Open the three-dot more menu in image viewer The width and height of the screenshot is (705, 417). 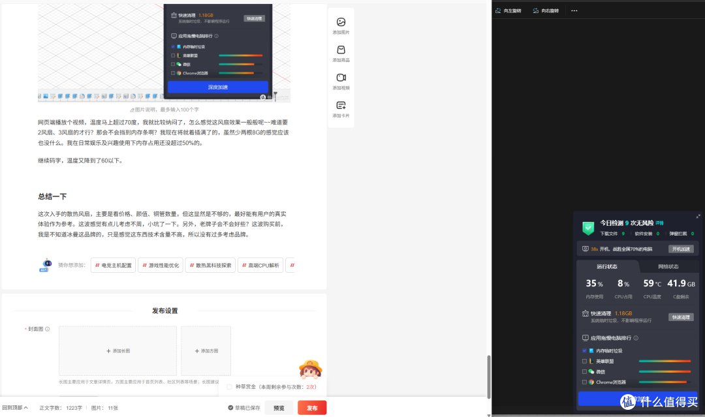[x=574, y=11]
